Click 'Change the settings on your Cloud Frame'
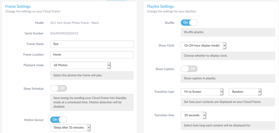Image resolution: width=279 pixels, height=133 pixels. tap(32, 11)
